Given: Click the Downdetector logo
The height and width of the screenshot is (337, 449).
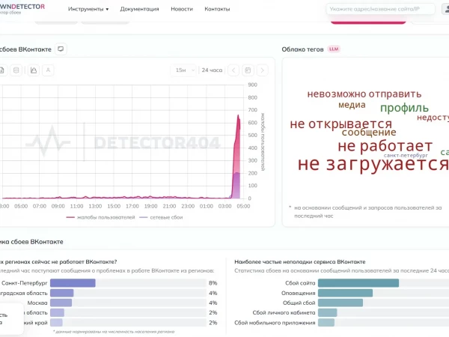Looking at the screenshot, I should pyautogui.click(x=22, y=8).
